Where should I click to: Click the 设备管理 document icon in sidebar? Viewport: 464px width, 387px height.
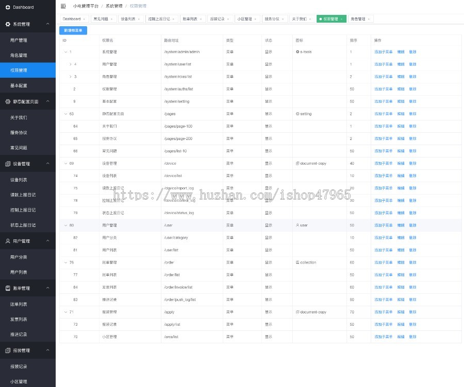click(8, 164)
